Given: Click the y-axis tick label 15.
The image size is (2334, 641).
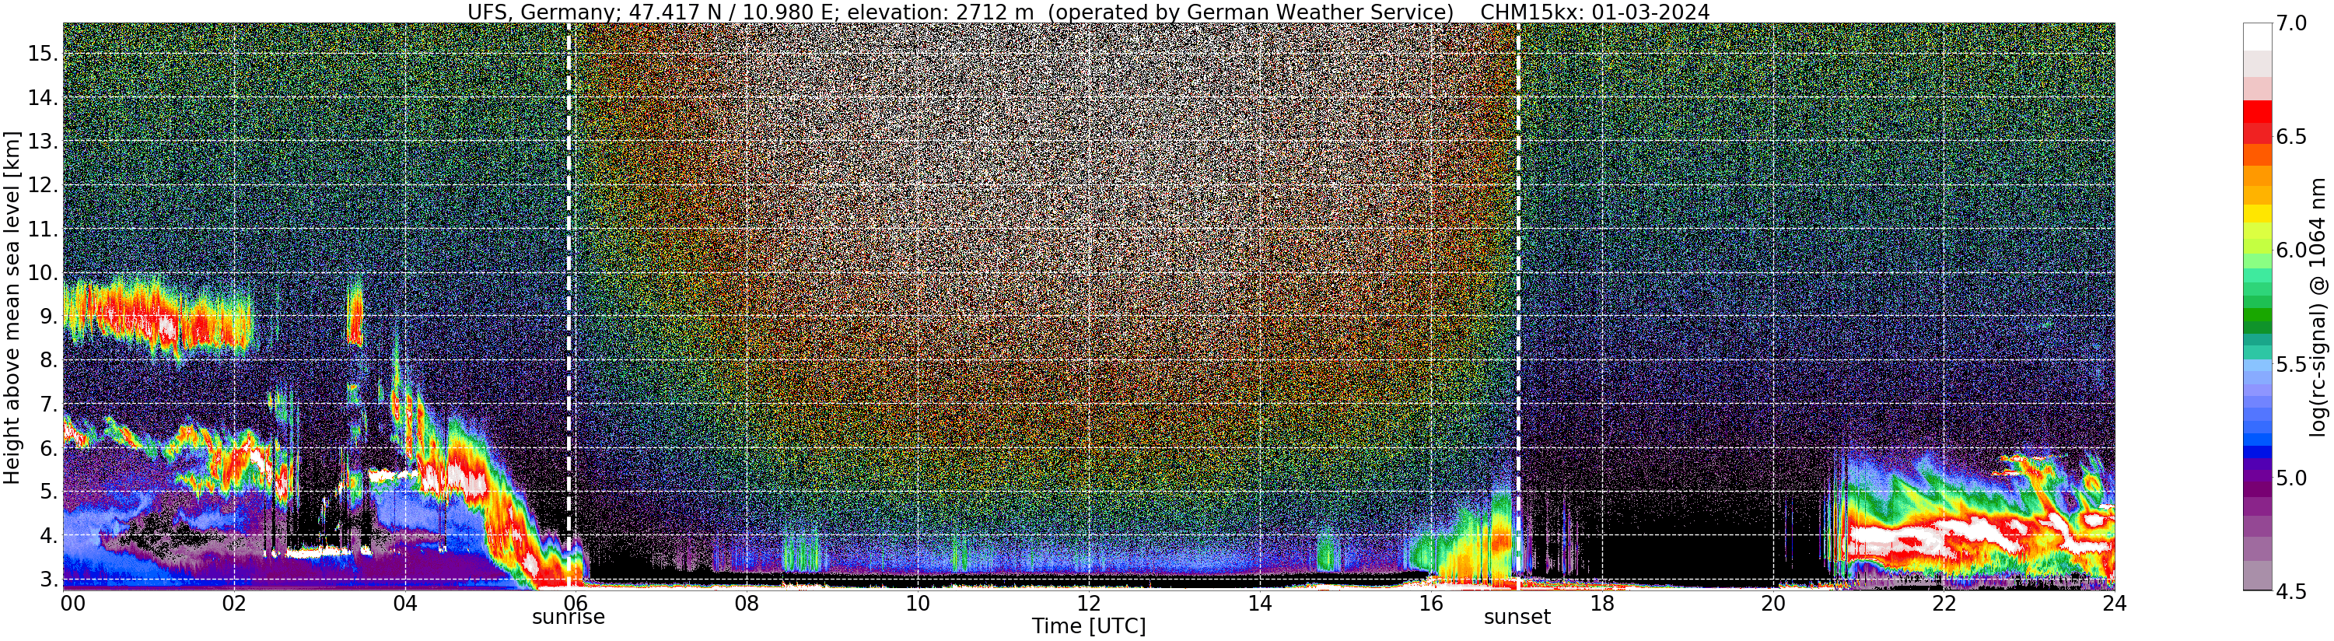Looking at the screenshot, I should point(43,54).
